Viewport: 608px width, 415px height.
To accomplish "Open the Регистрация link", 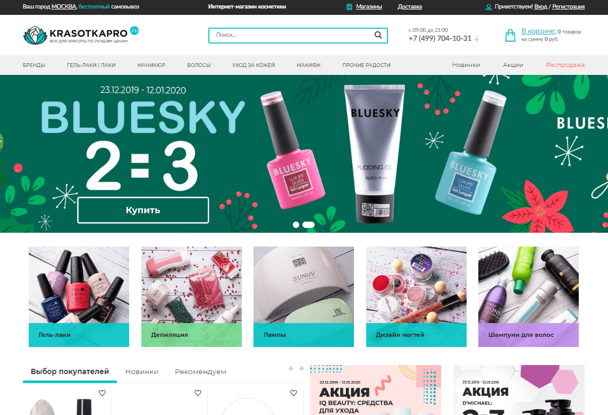I will (x=569, y=6).
